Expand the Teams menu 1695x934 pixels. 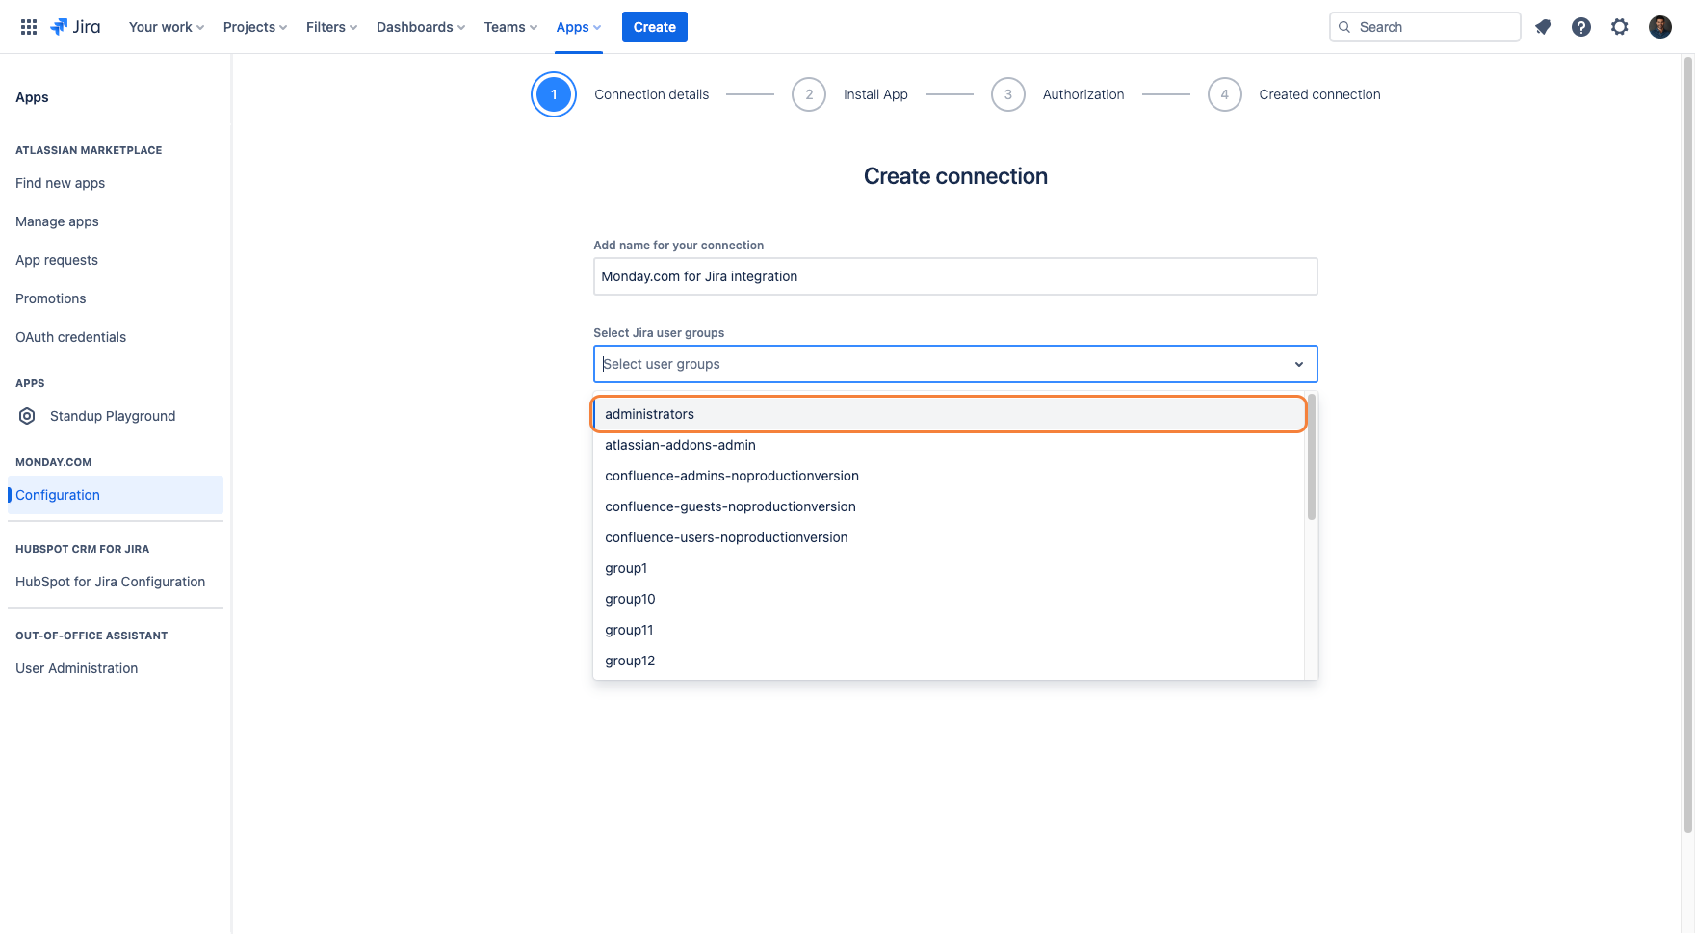coord(511,27)
